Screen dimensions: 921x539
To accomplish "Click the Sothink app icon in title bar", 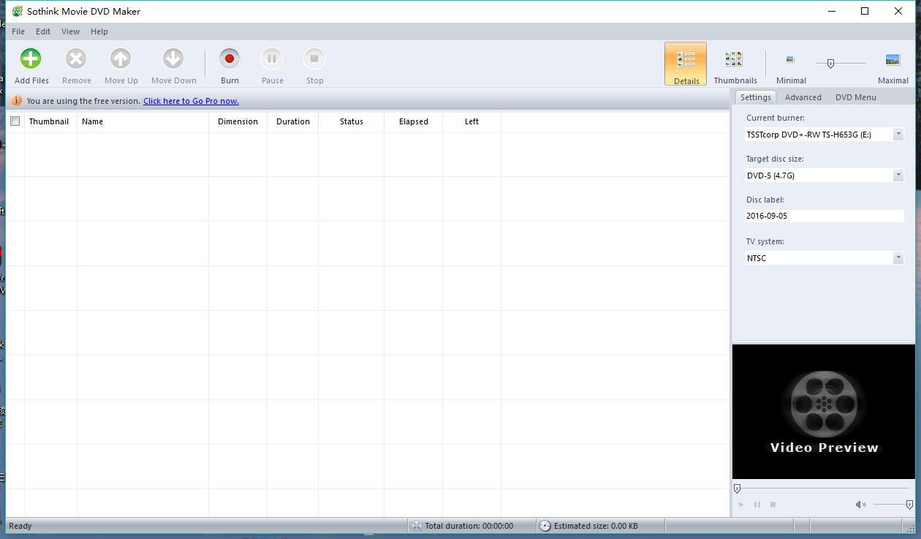I will click(x=17, y=11).
